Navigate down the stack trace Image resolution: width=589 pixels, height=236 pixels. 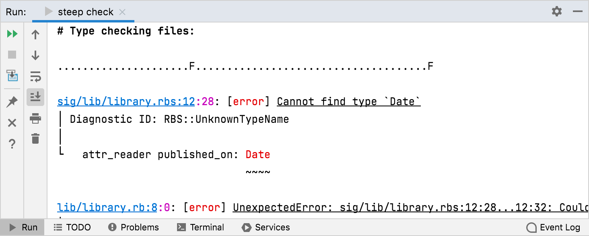tap(35, 55)
